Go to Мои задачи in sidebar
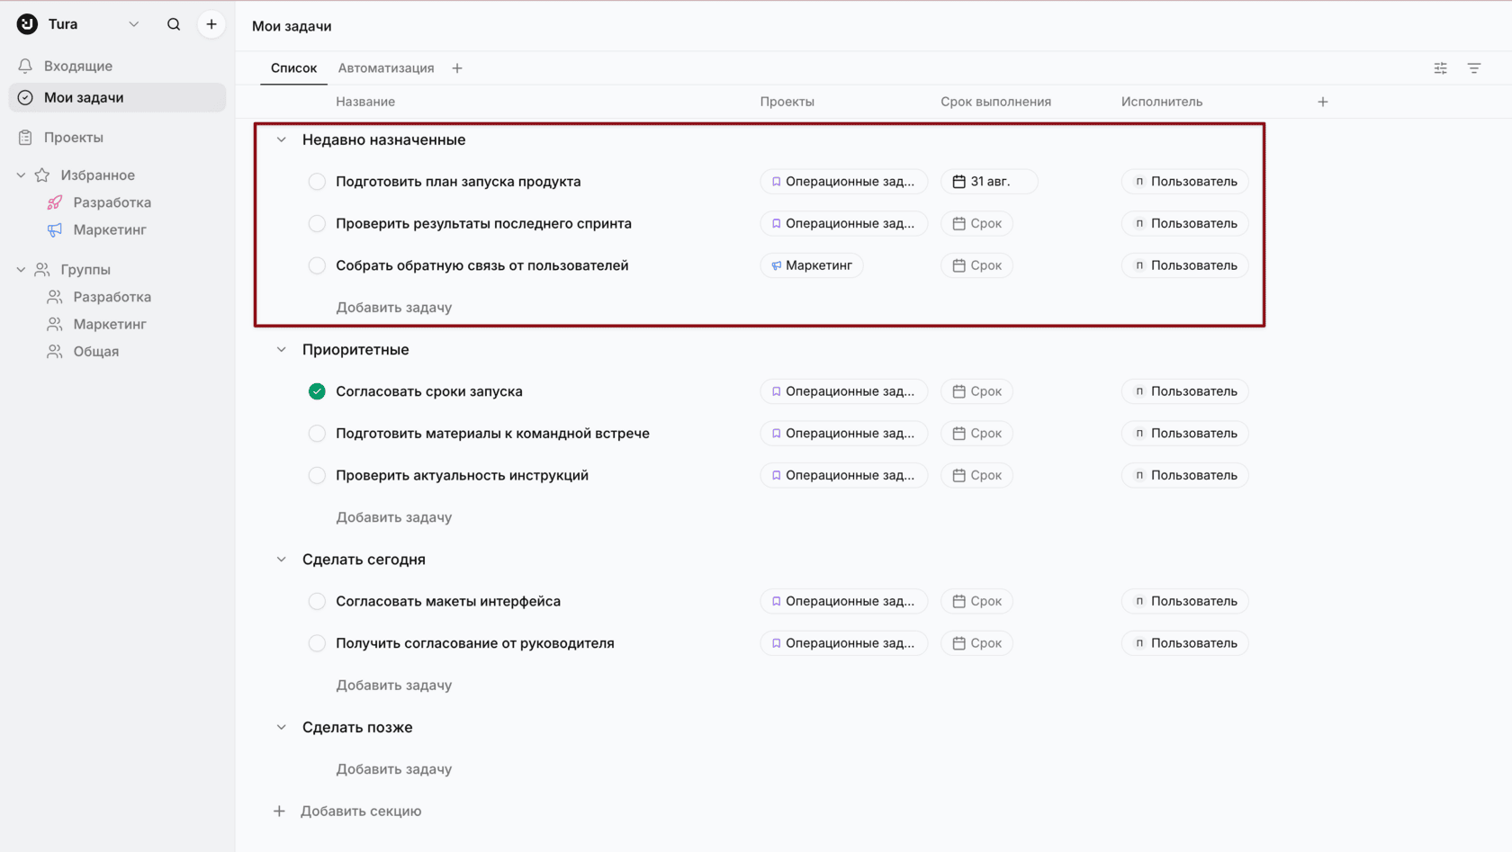Viewport: 1512px width, 852px height. (x=117, y=97)
